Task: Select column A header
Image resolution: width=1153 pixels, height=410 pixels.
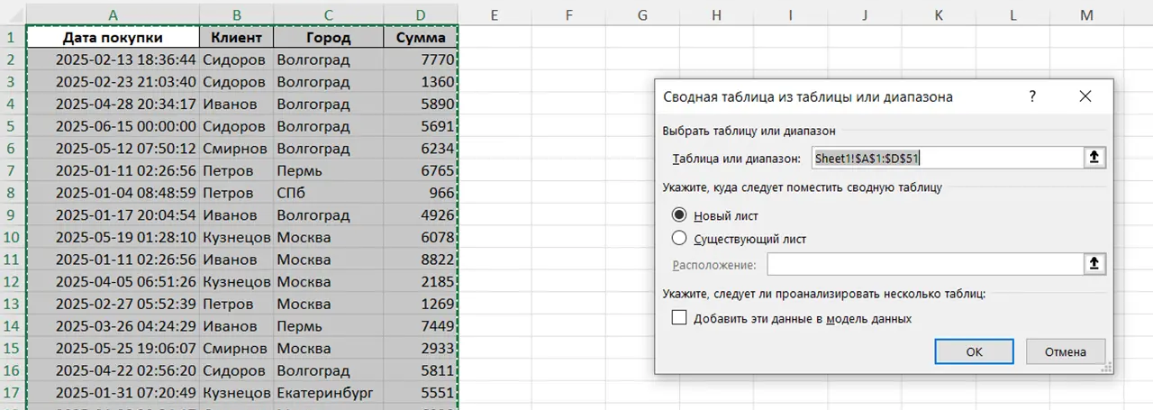Action: (113, 14)
